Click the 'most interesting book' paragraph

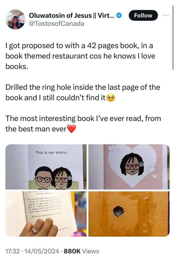tap(83, 123)
